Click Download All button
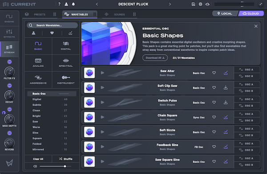Screen dimensions: 267x174 [x=155, y=58]
